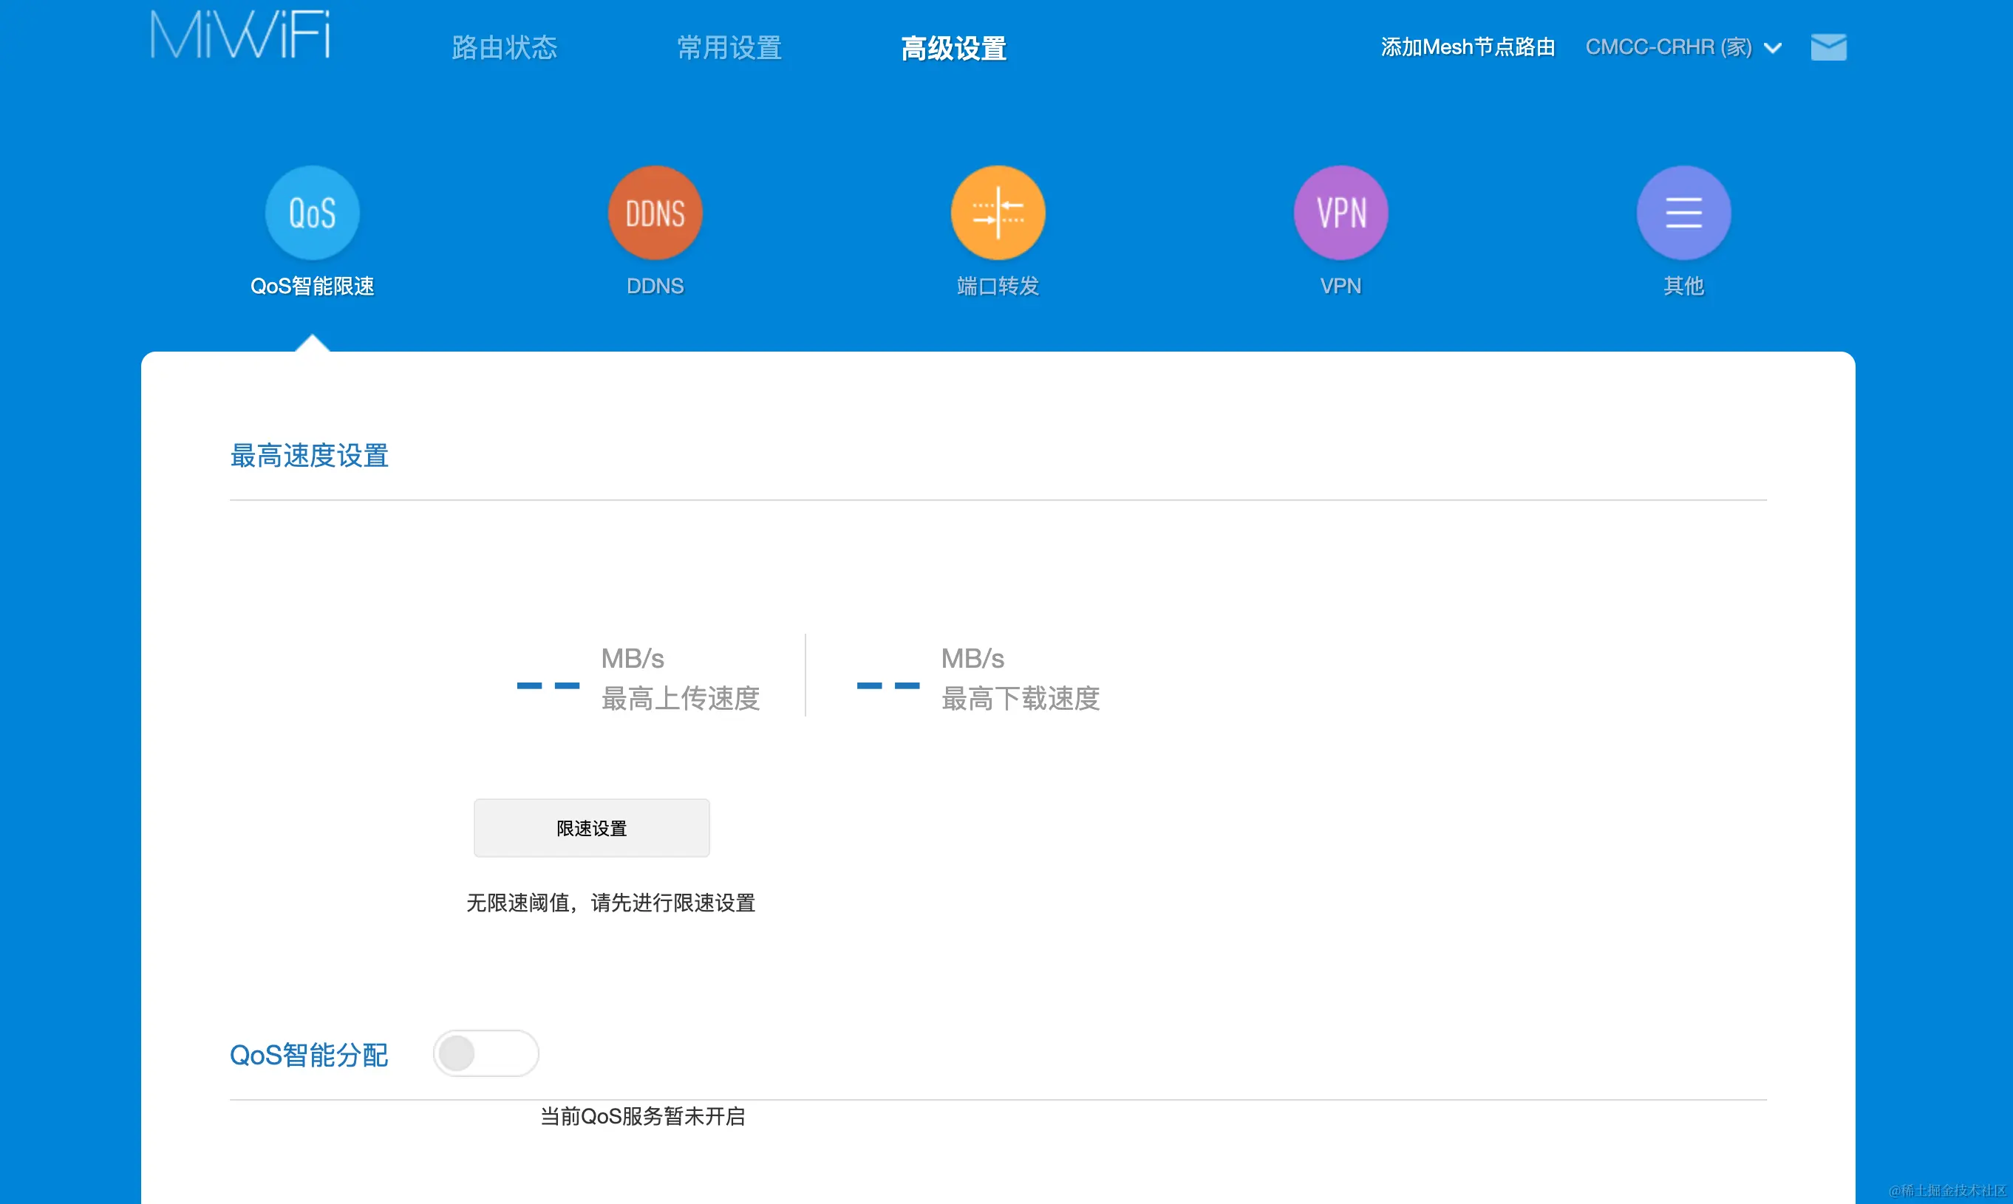Open the 其他 (Other) menu icon
The height and width of the screenshot is (1204, 2013).
[1683, 213]
